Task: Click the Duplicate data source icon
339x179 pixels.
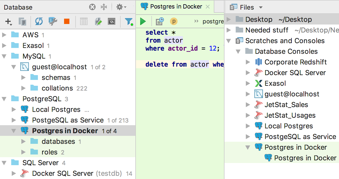Action: click(x=22, y=22)
